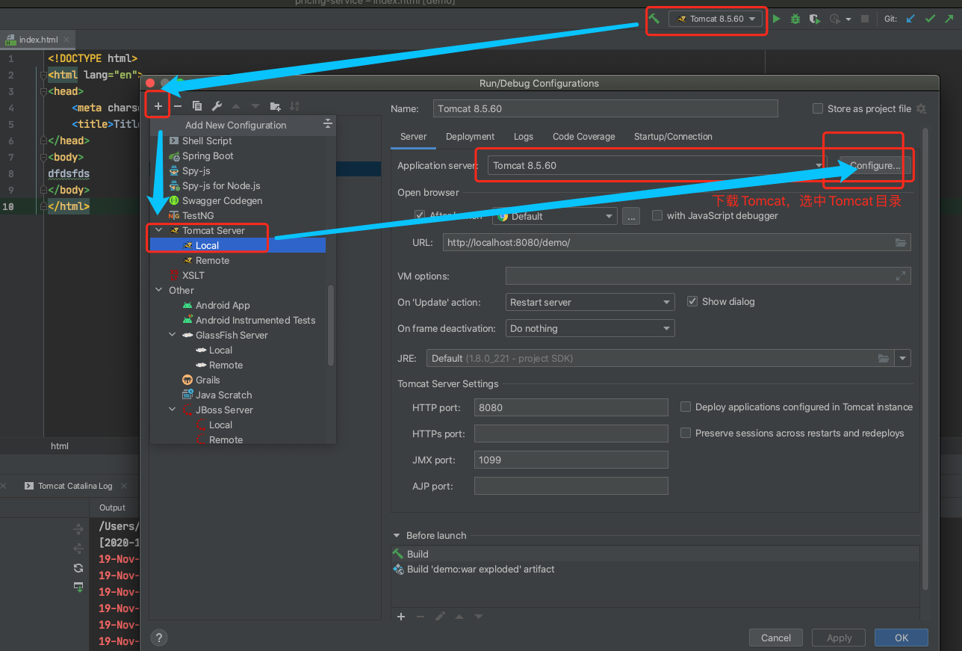Click the Apply button

[x=839, y=638]
